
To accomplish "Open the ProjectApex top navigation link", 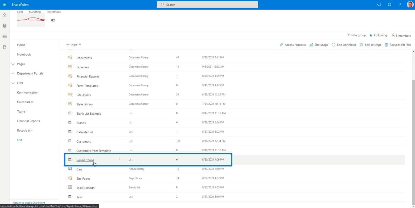I will click(54, 12).
